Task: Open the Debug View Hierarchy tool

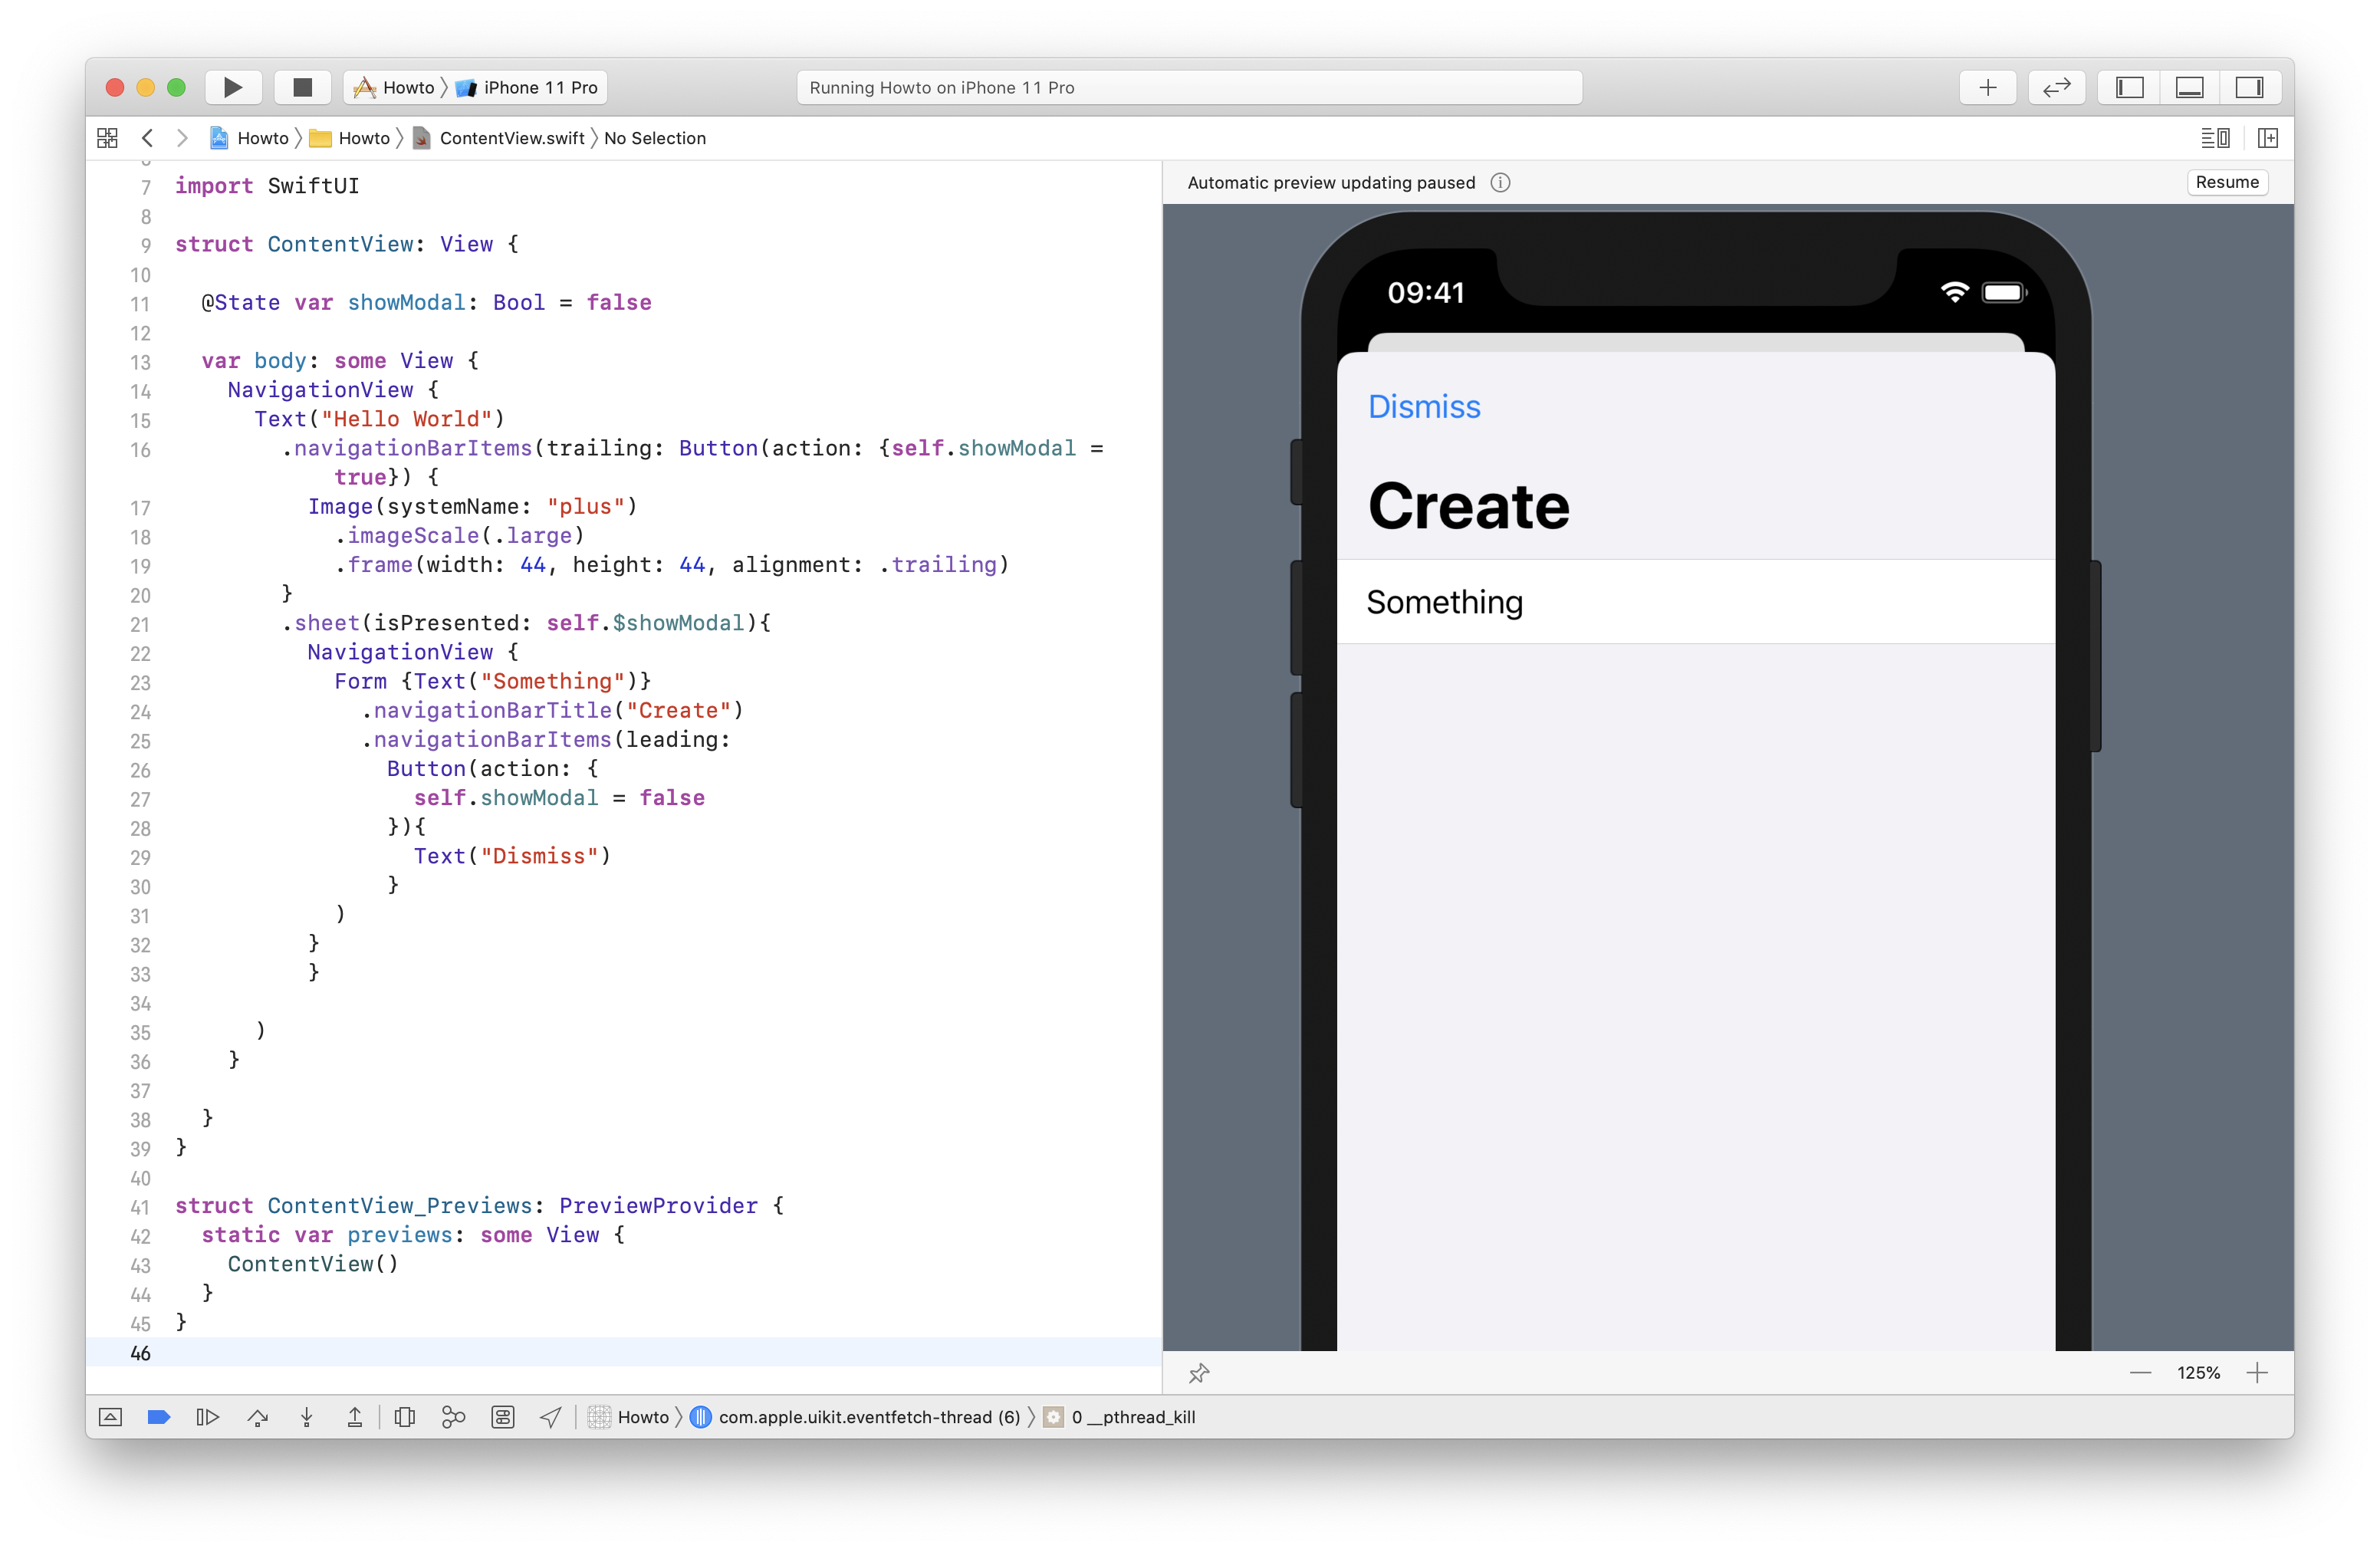Action: pos(405,1417)
